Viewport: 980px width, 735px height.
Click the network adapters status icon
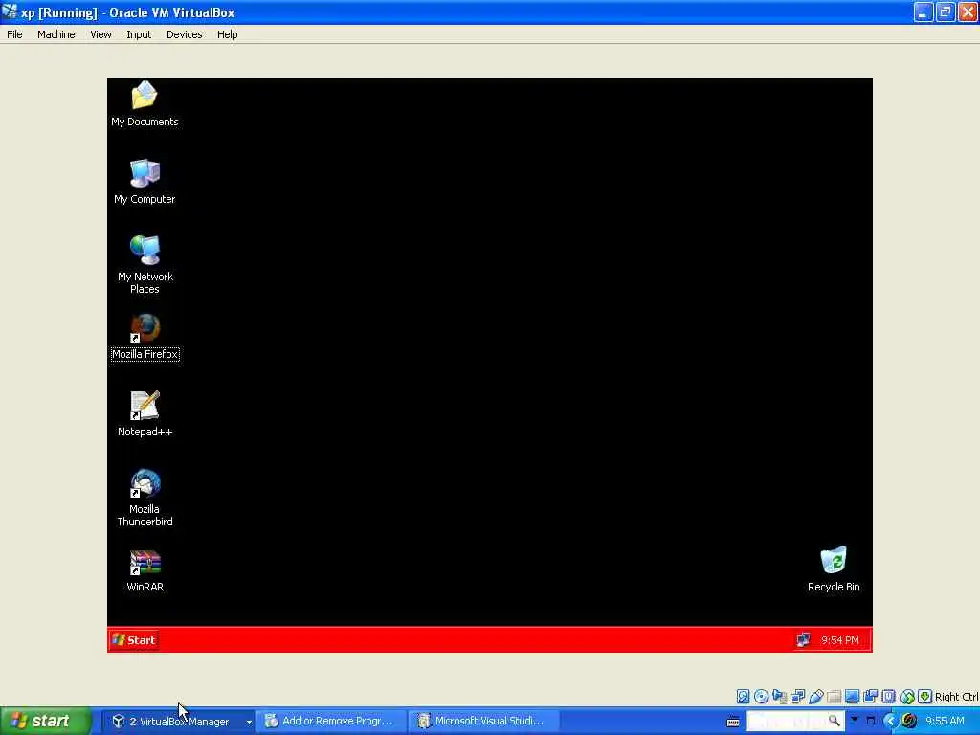pyautogui.click(x=797, y=697)
